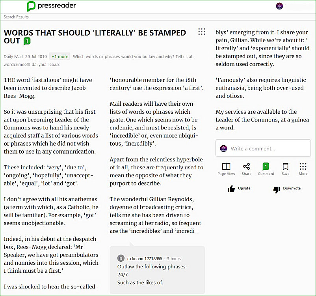
Task: Go back to Search Results
Action: click(x=16, y=17)
